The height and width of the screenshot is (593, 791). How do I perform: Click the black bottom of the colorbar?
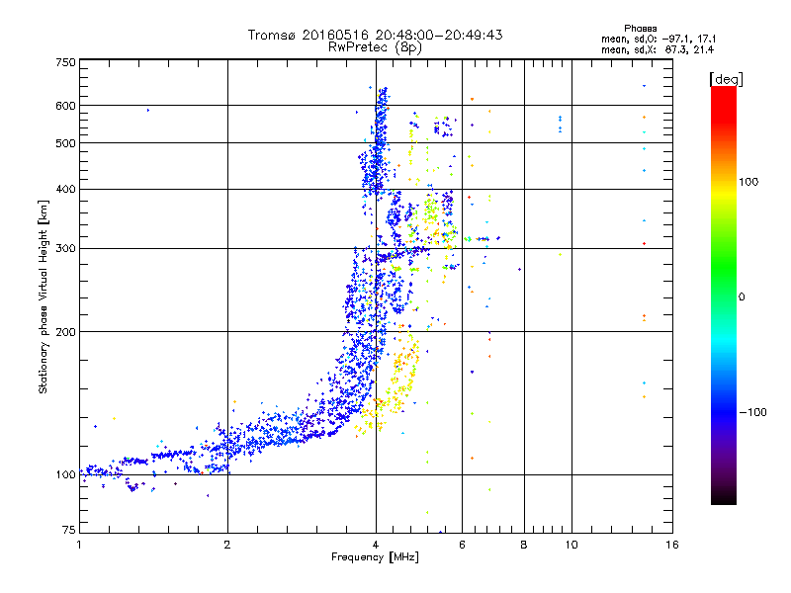[x=724, y=497]
